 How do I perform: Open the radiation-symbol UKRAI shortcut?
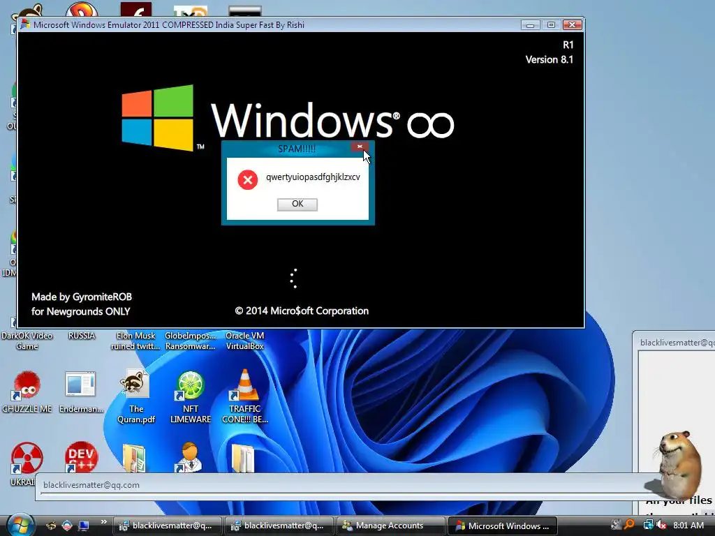[x=27, y=458]
